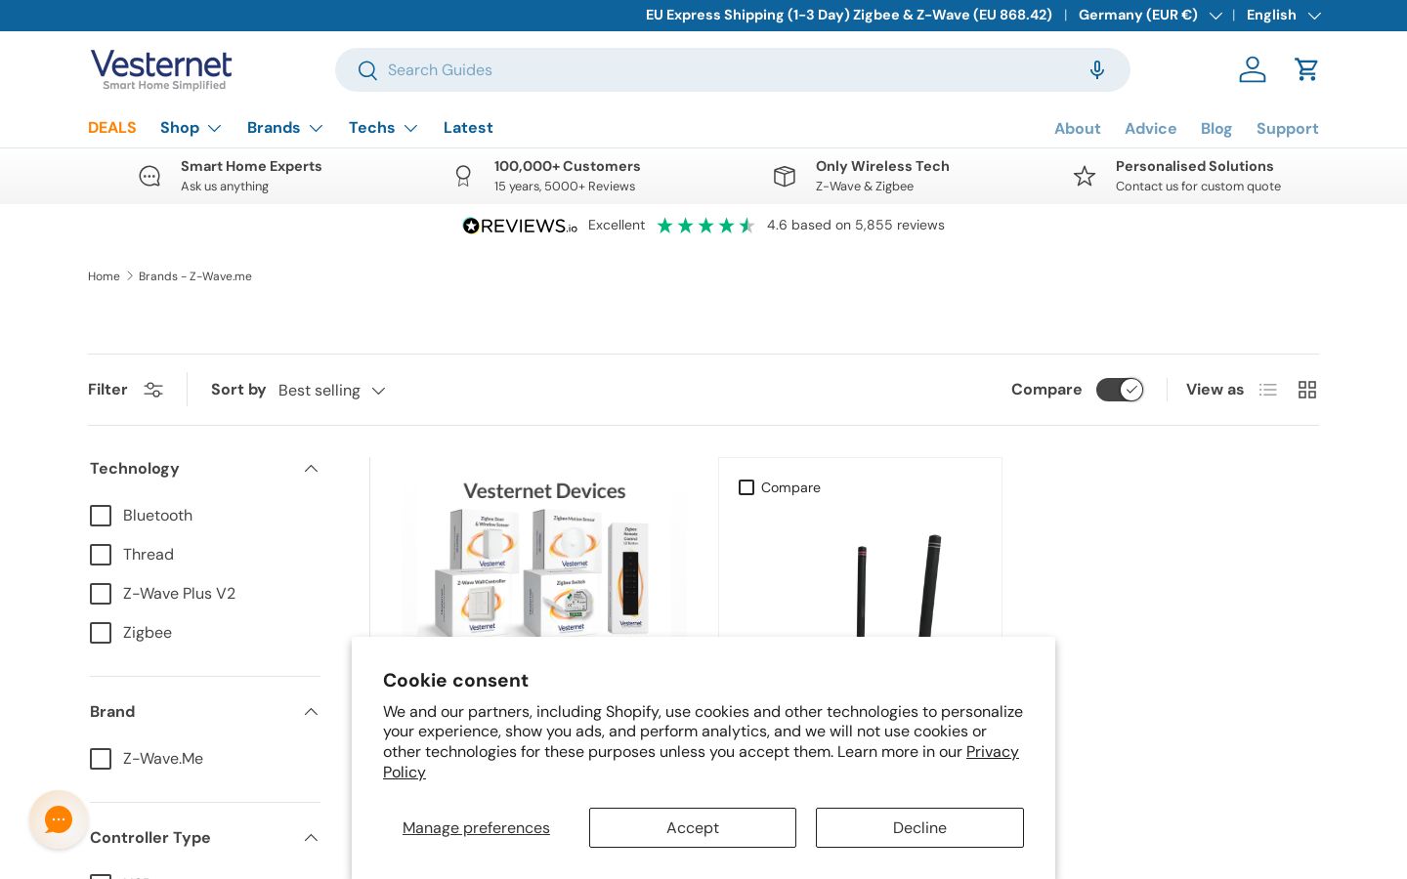The height and width of the screenshot is (879, 1407).
Task: Open the orange chat bubble widget
Action: pyautogui.click(x=59, y=819)
